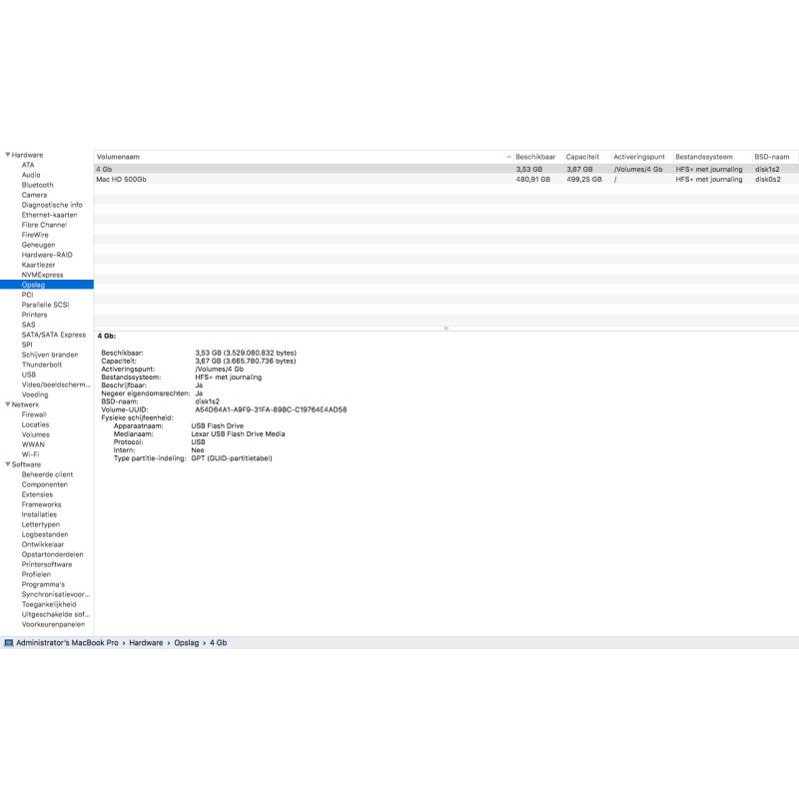Sort by the Volumenaam column header

(x=304, y=157)
